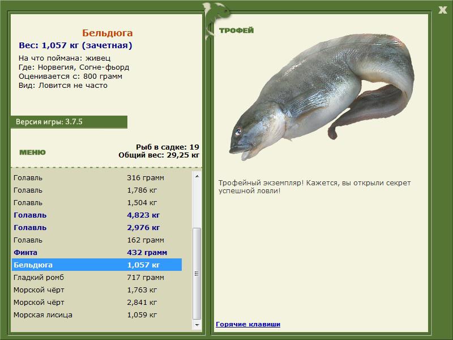Close the window with the X icon
This screenshot has height=340, width=453.
coord(442,10)
